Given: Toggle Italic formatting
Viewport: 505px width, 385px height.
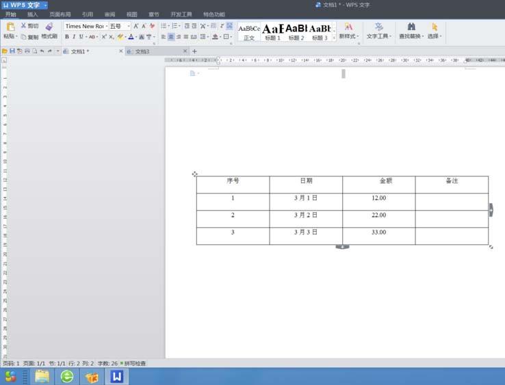Looking at the screenshot, I should coord(74,37).
